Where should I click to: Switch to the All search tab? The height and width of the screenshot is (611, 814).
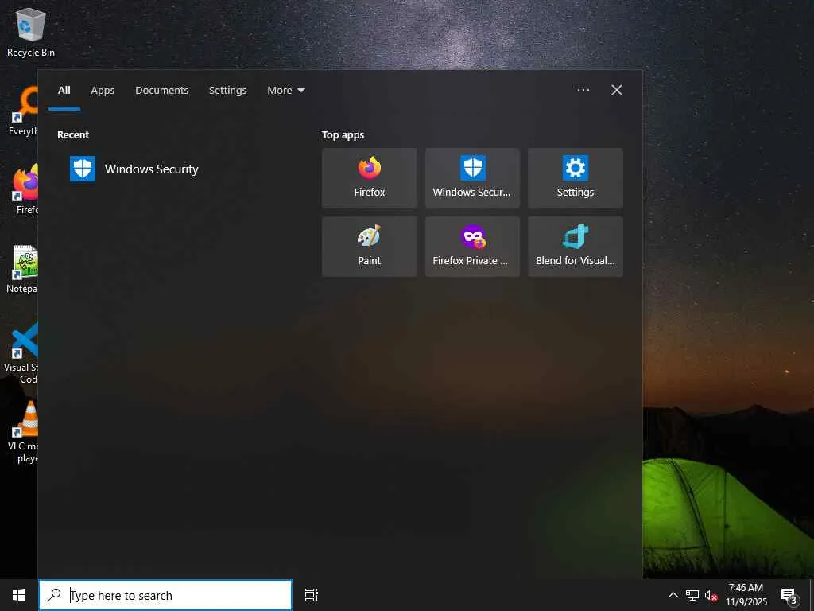point(64,91)
